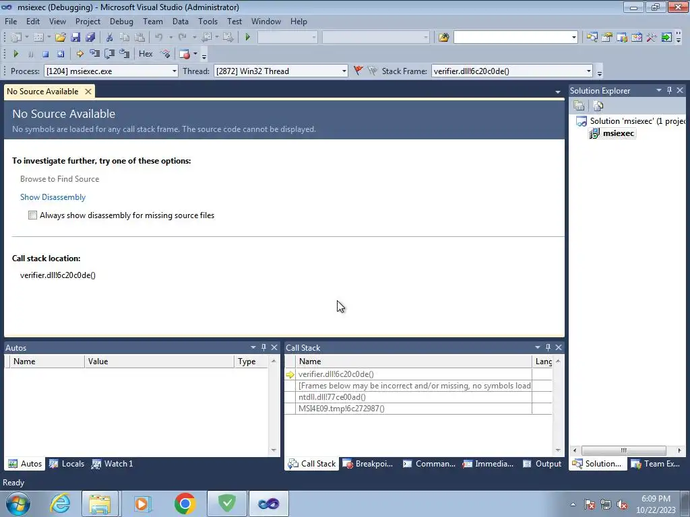Click the New Project toolbar icon

pos(16,38)
